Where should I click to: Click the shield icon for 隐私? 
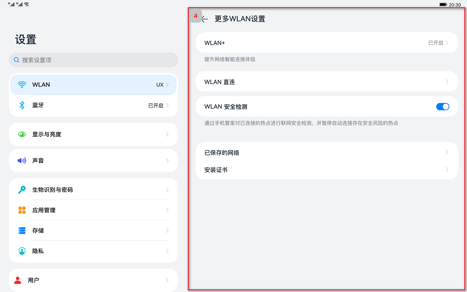pyautogui.click(x=22, y=251)
